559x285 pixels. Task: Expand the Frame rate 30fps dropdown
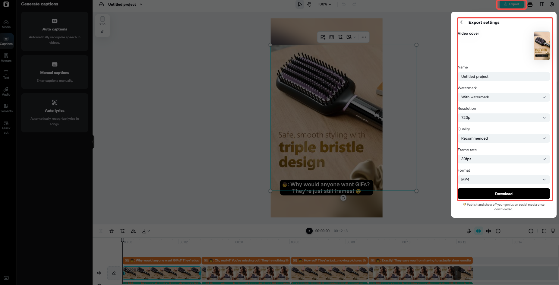tap(504, 159)
